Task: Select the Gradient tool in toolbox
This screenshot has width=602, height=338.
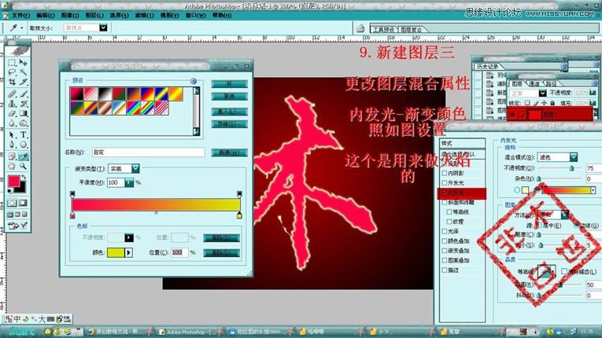Action: [24, 113]
